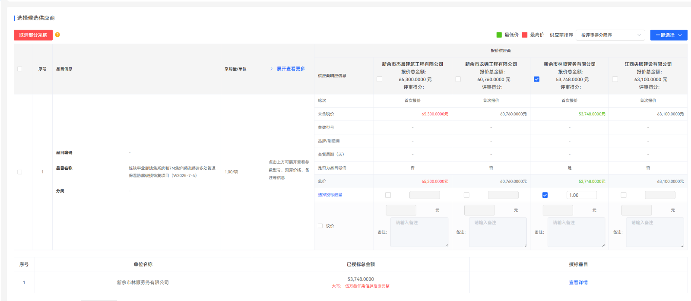
Task: Click the red 最高价 legend square
Action: [x=525, y=35]
